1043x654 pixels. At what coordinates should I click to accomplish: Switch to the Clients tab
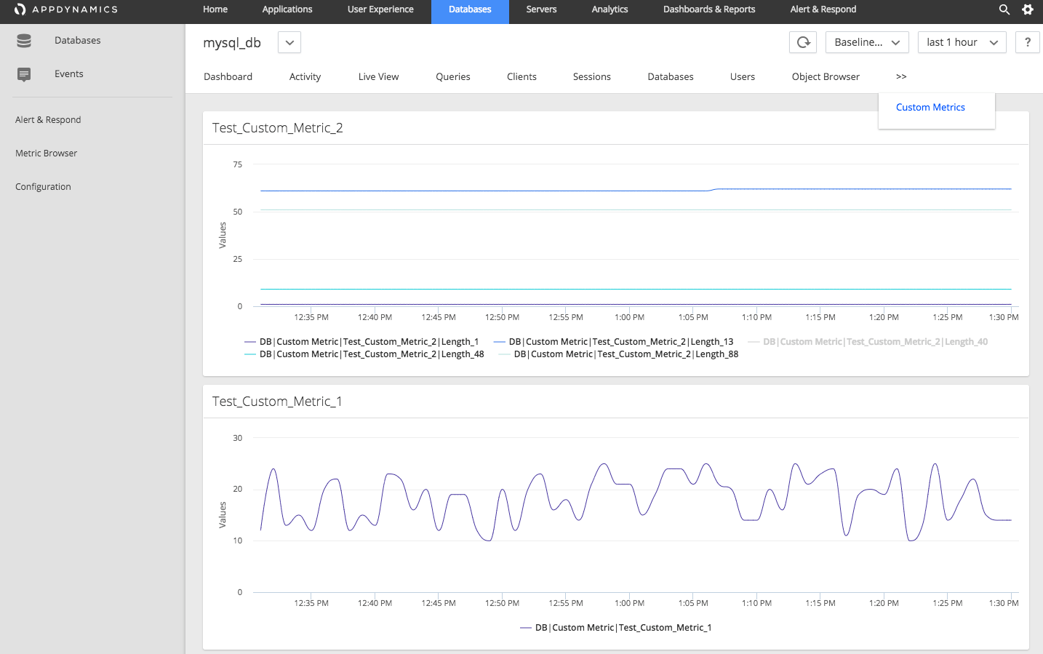tap(521, 76)
